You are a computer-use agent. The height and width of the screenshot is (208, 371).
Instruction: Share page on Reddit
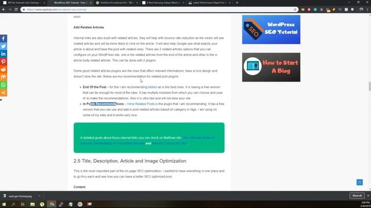point(3,69)
